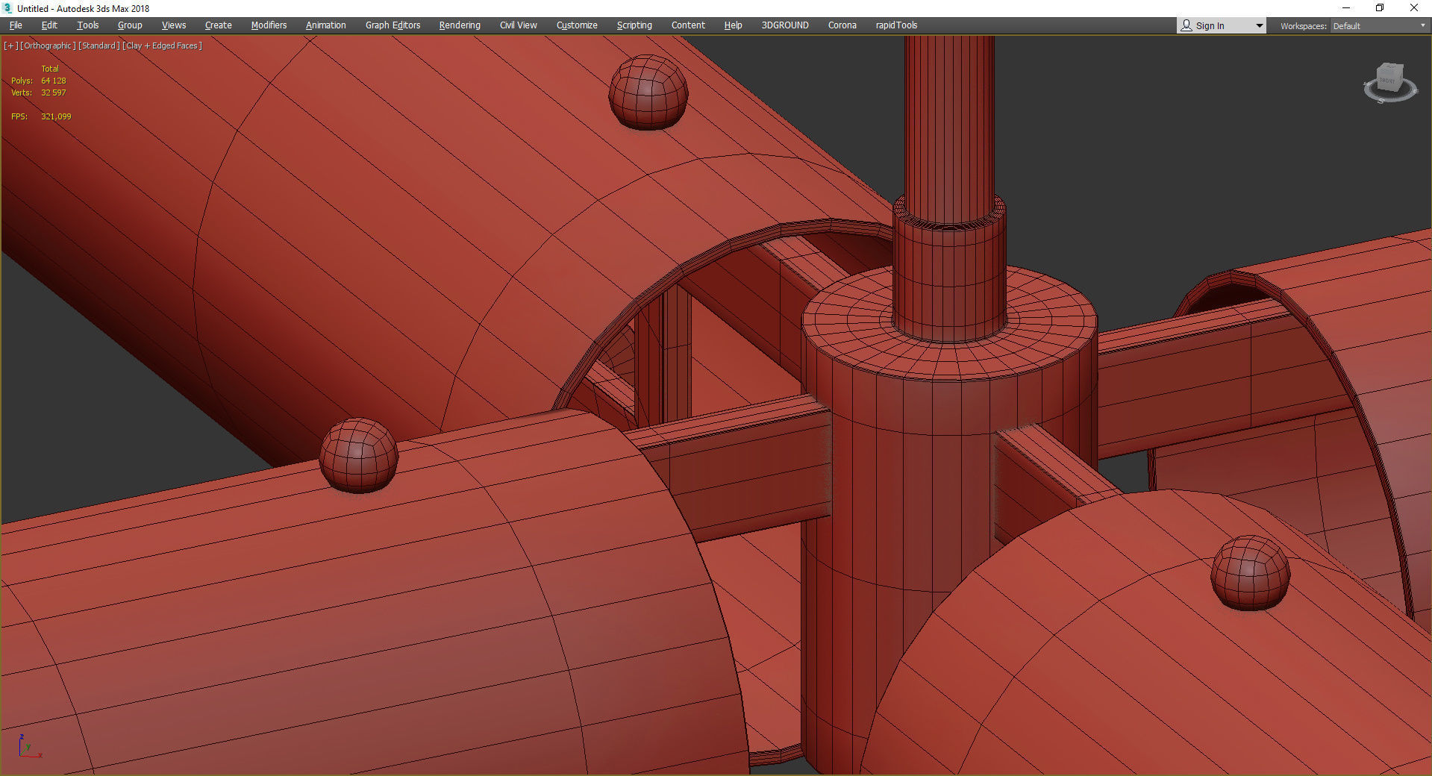Open the Standard viewport quality menu

pos(99,46)
